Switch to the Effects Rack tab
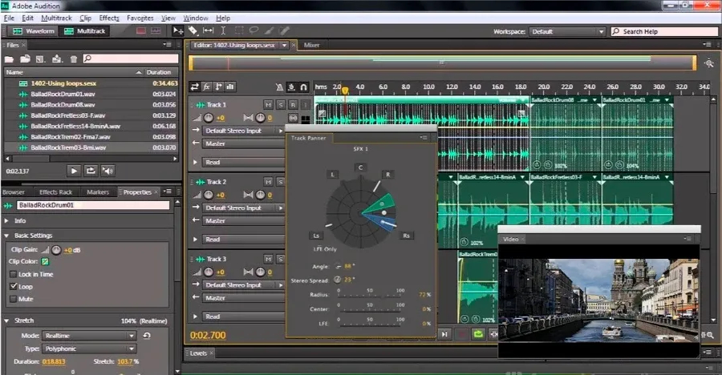This screenshot has width=722, height=375. [x=55, y=192]
